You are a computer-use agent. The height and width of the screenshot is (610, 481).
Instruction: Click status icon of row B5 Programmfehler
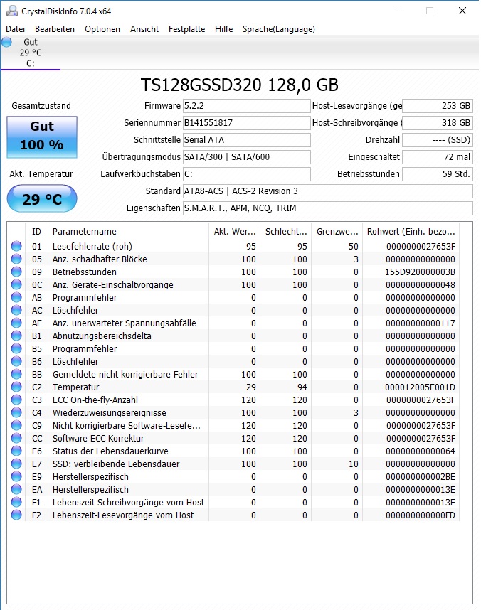(16, 348)
